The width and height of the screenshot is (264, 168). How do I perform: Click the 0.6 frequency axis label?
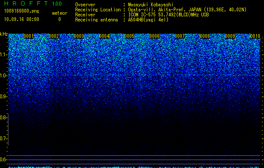pyautogui.click(x=3, y=160)
